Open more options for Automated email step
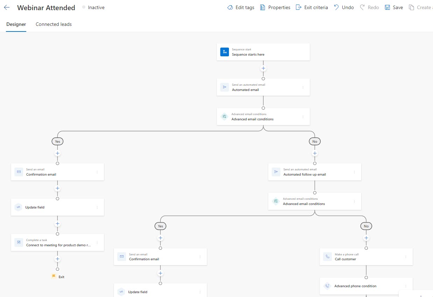Screen dimensions: 433x297 pos(303,87)
